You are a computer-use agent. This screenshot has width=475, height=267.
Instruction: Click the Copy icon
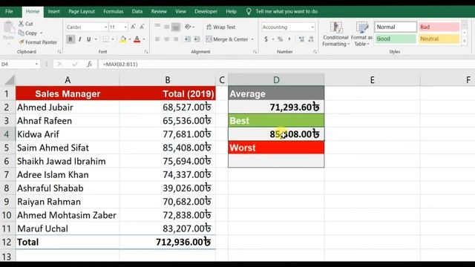click(21, 33)
